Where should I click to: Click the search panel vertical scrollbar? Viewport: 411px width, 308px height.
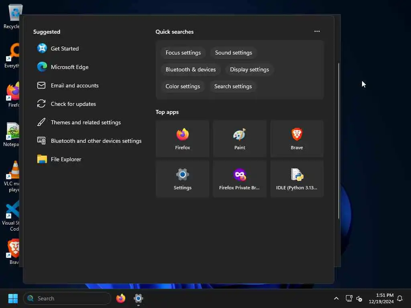tap(339, 141)
